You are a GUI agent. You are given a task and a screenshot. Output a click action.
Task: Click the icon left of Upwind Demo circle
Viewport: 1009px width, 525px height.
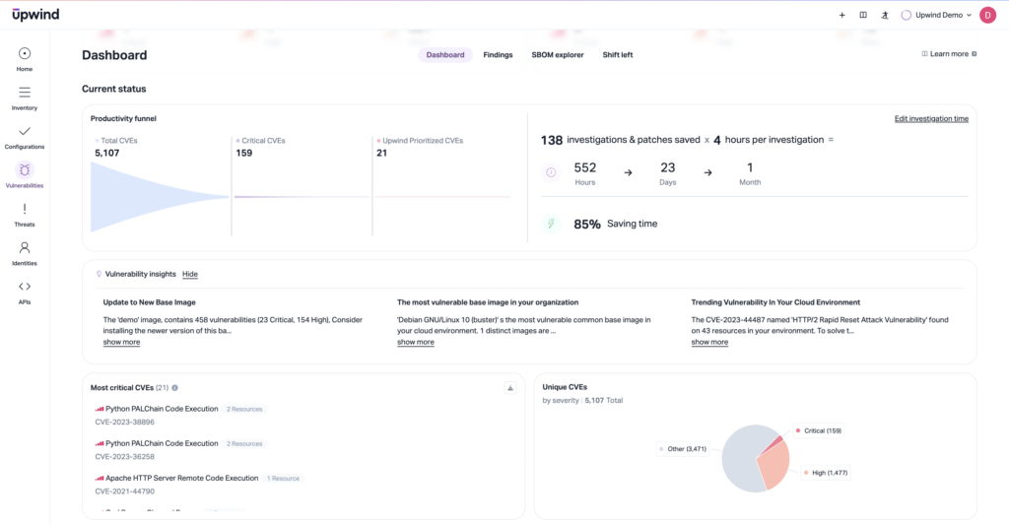point(885,15)
